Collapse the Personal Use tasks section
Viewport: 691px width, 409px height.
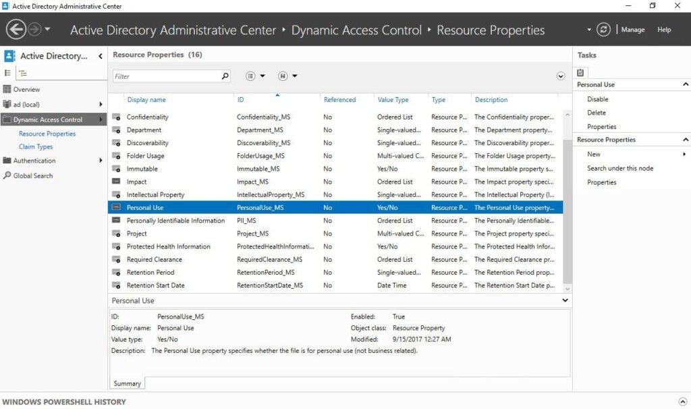tap(686, 84)
